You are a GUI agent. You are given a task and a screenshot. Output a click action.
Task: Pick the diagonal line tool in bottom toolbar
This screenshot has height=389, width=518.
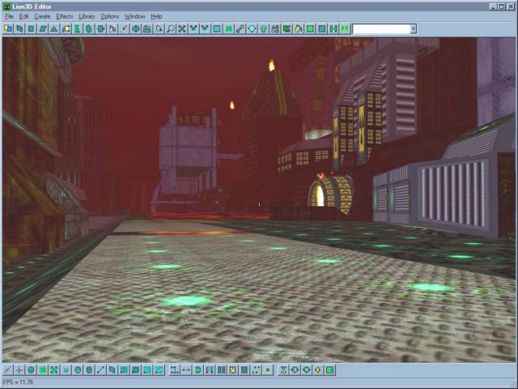click(100, 370)
